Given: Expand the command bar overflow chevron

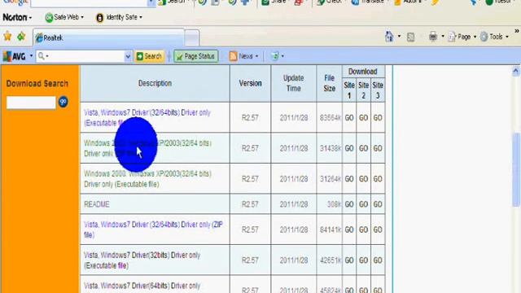Looking at the screenshot, I should tap(517, 31).
